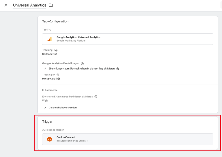The image size is (222, 157).
Task: Click the Tag-Typ label
Action: [47, 30]
